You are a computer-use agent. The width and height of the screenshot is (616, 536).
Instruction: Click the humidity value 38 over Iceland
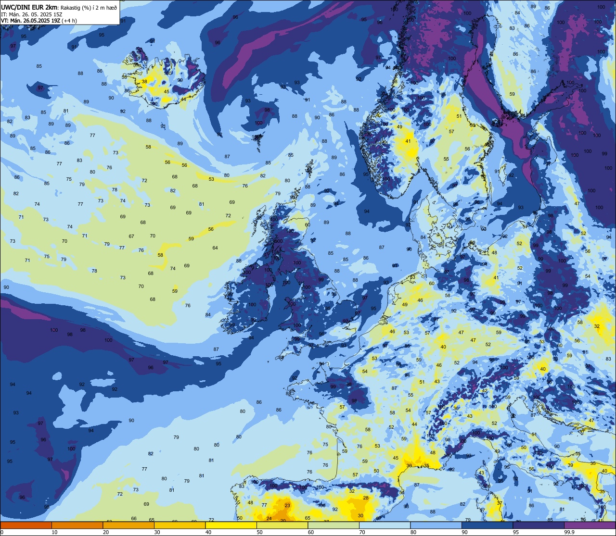(x=144, y=82)
